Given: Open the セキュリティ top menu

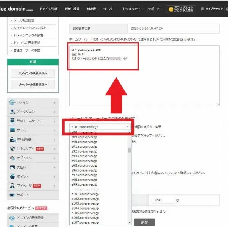Looking at the screenshot, I should click(133, 9).
